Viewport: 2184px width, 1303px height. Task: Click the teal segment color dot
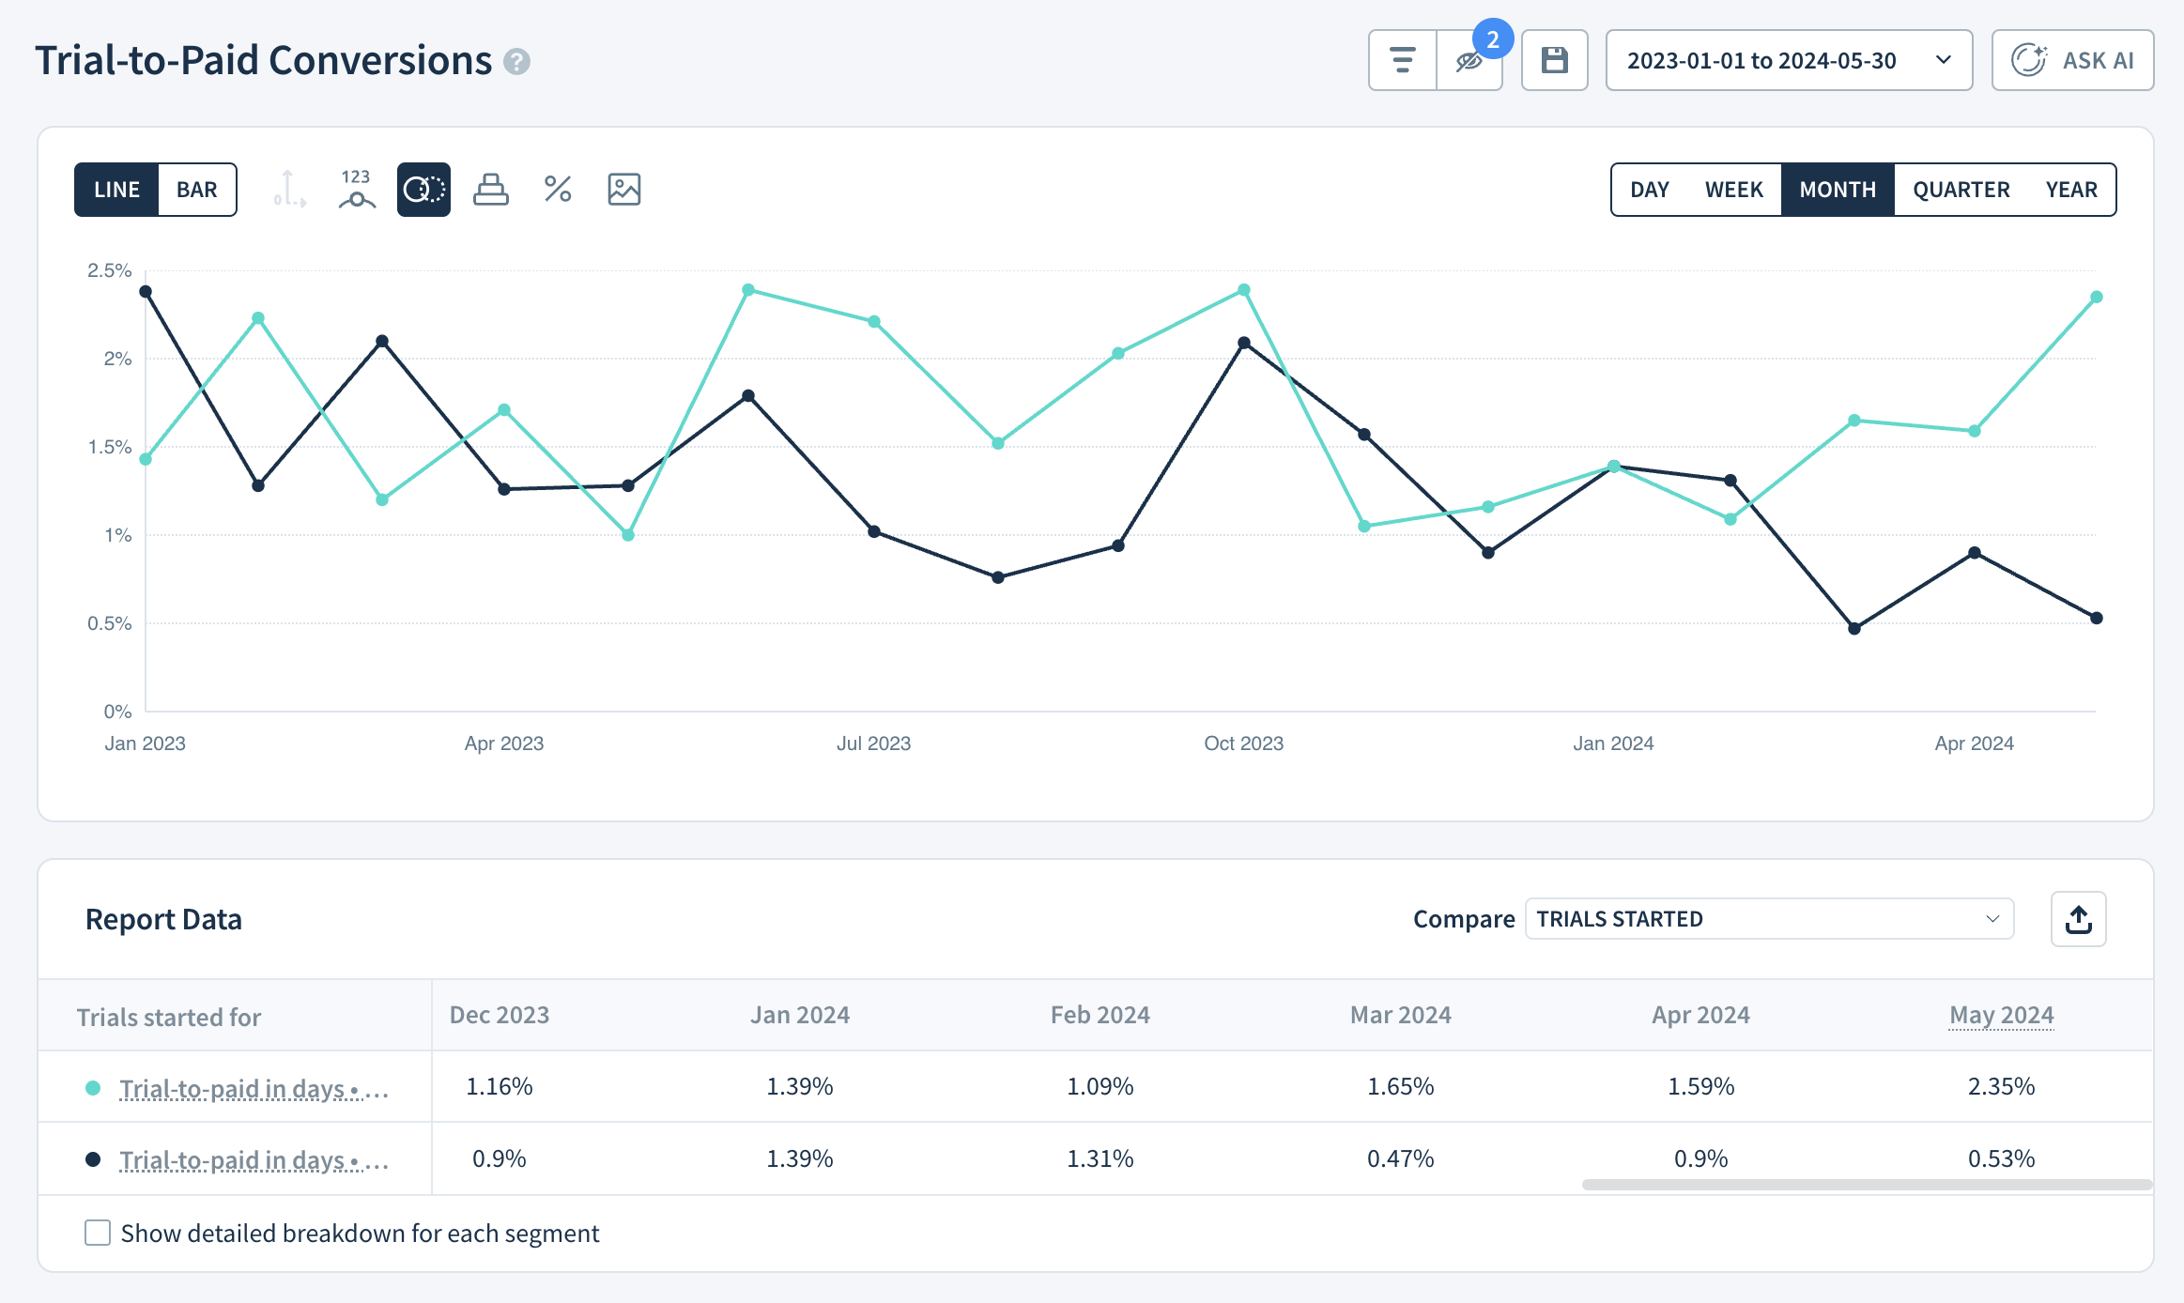(93, 1088)
